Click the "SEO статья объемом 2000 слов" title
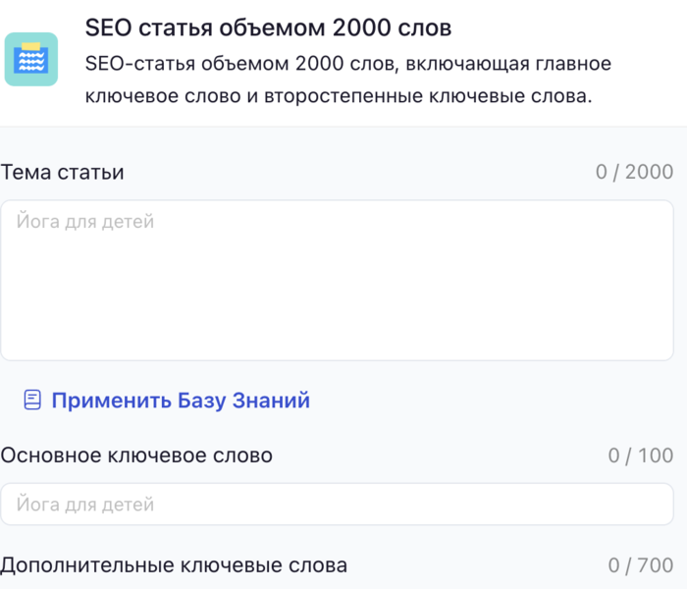 (269, 27)
